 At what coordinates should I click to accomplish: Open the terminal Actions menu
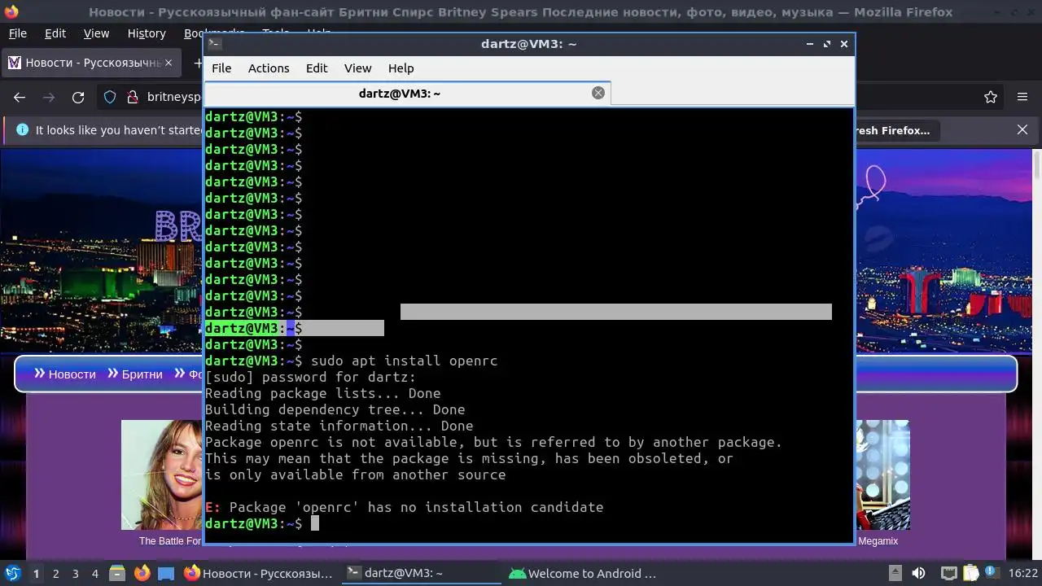(269, 68)
